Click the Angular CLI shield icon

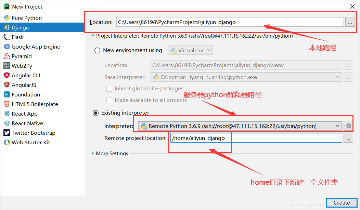coord(7,75)
